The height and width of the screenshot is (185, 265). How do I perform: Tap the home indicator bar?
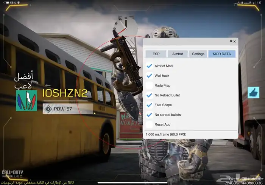pos(132,182)
